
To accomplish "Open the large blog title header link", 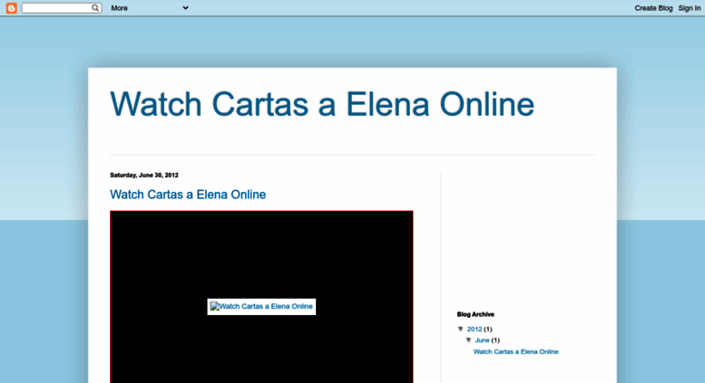I will (322, 104).
